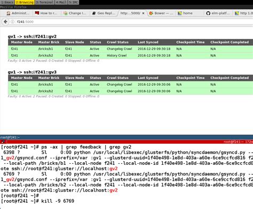Click Changelog Crawl in gv3 /bricks/b1 row
The image size is (253, 209).
[x=120, y=85]
